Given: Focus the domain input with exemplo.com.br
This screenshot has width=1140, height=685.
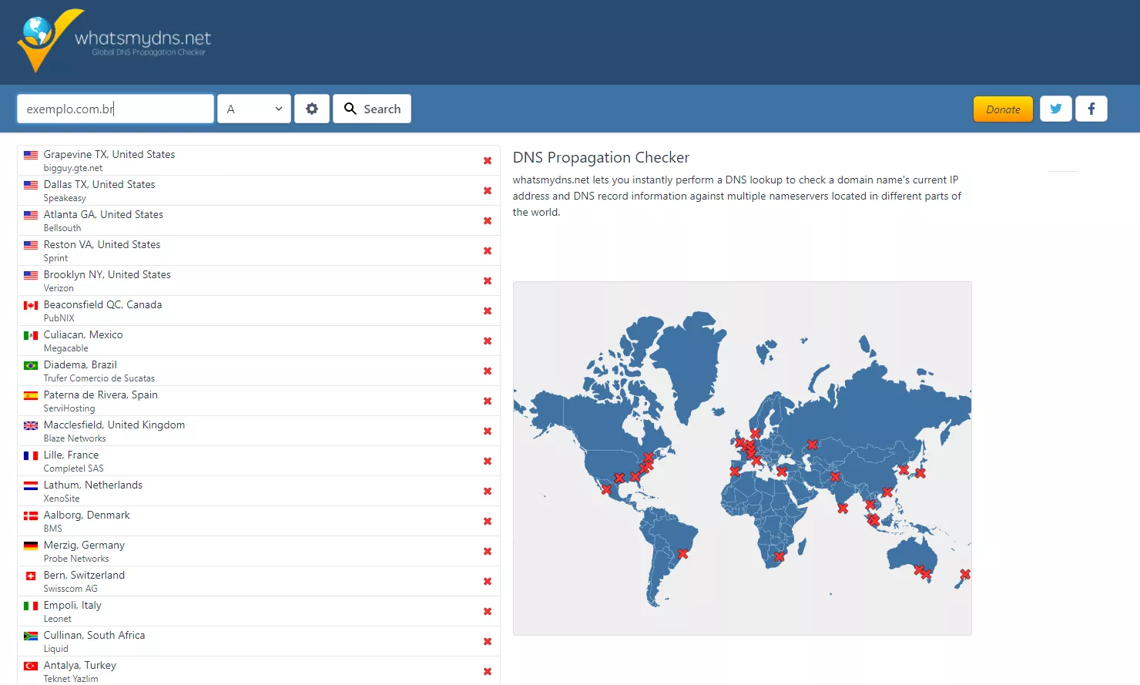Looking at the screenshot, I should click(x=116, y=109).
